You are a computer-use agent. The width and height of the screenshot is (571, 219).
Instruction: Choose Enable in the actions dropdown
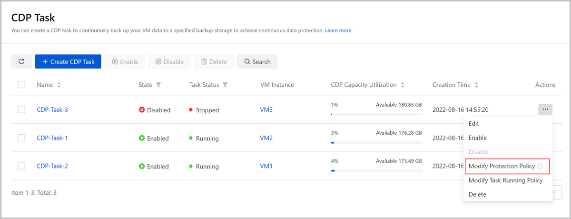[x=478, y=138]
